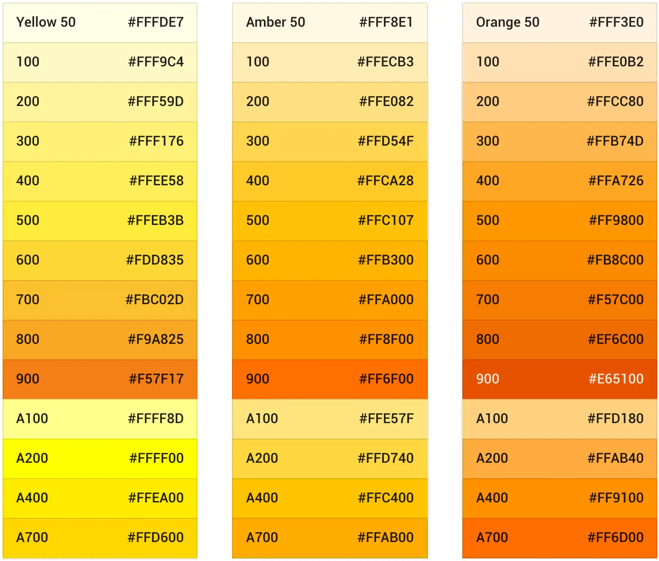This screenshot has height=561, width=659.
Task: Select the hex value #FFEA00
Action: [x=156, y=498]
